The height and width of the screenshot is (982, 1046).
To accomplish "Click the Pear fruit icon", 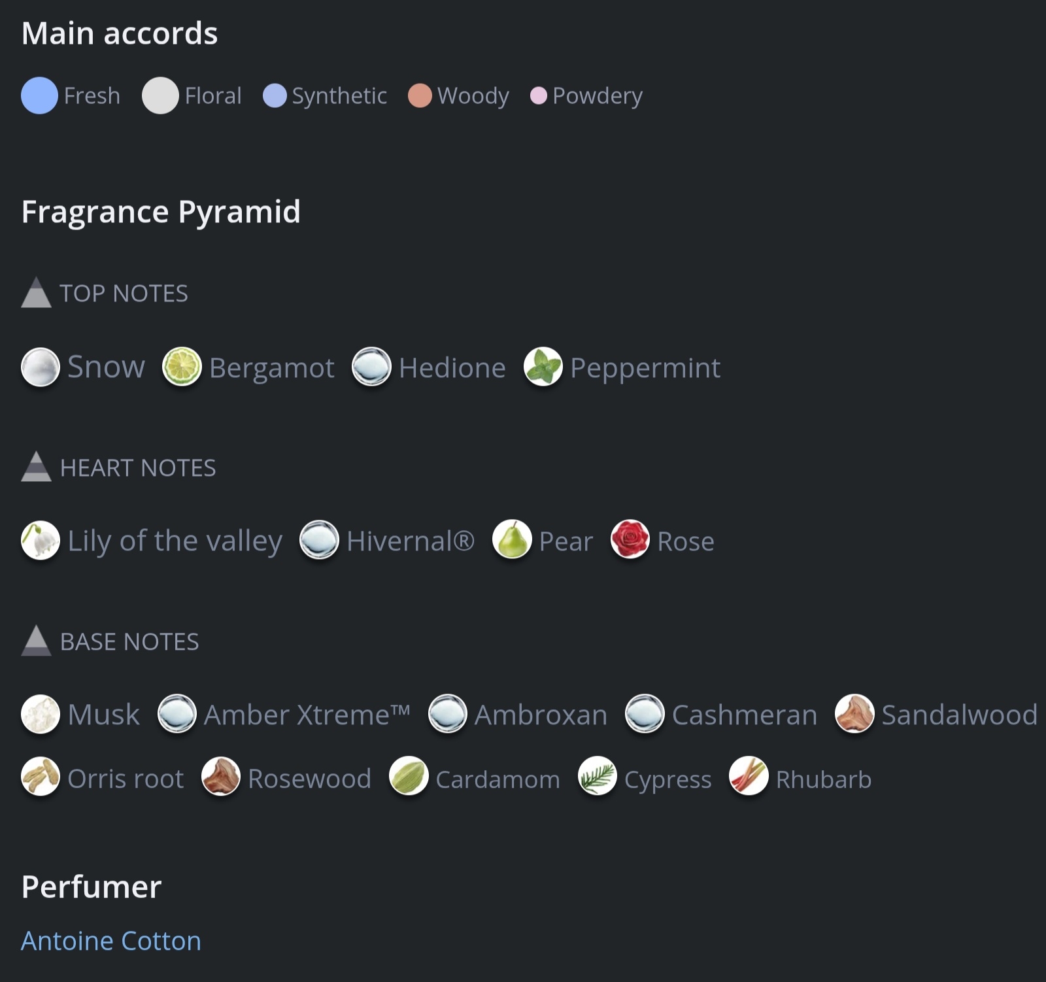I will pyautogui.click(x=512, y=541).
